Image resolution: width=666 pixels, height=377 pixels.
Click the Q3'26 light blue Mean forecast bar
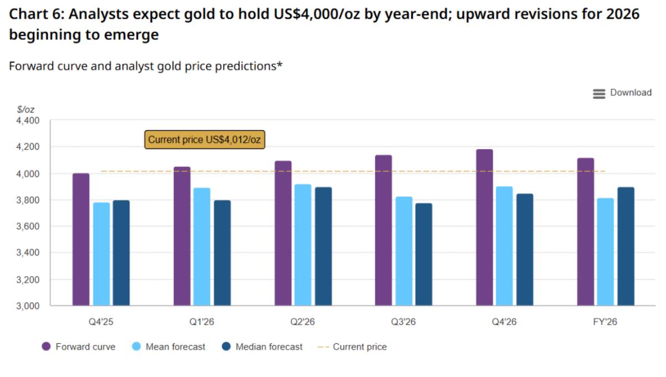click(404, 251)
